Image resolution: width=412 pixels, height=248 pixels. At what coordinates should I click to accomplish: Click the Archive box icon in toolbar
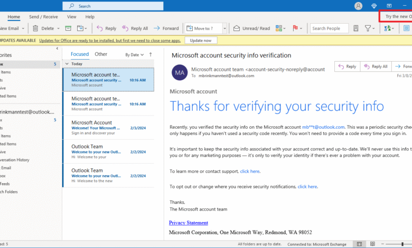pos(68,28)
